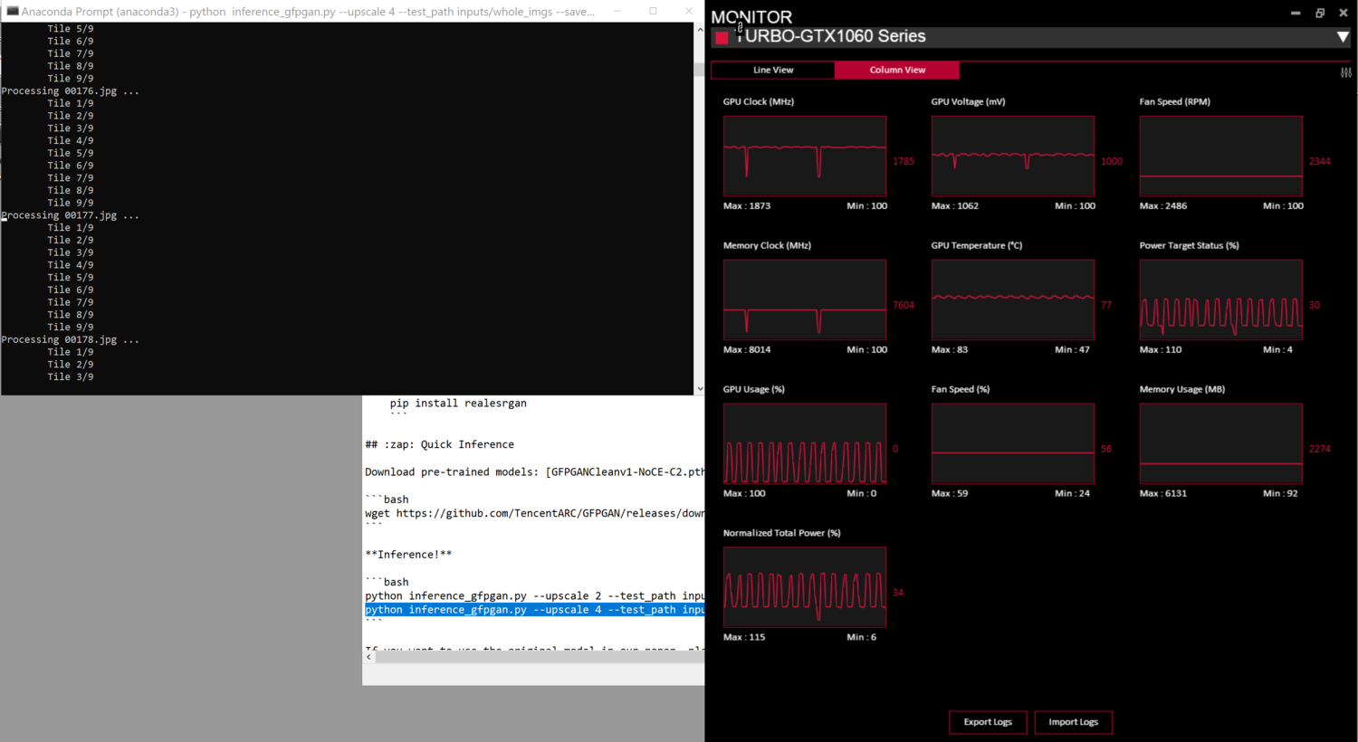
Task: Open the graph settings sliders icon in Monitor
Action: tap(1346, 72)
